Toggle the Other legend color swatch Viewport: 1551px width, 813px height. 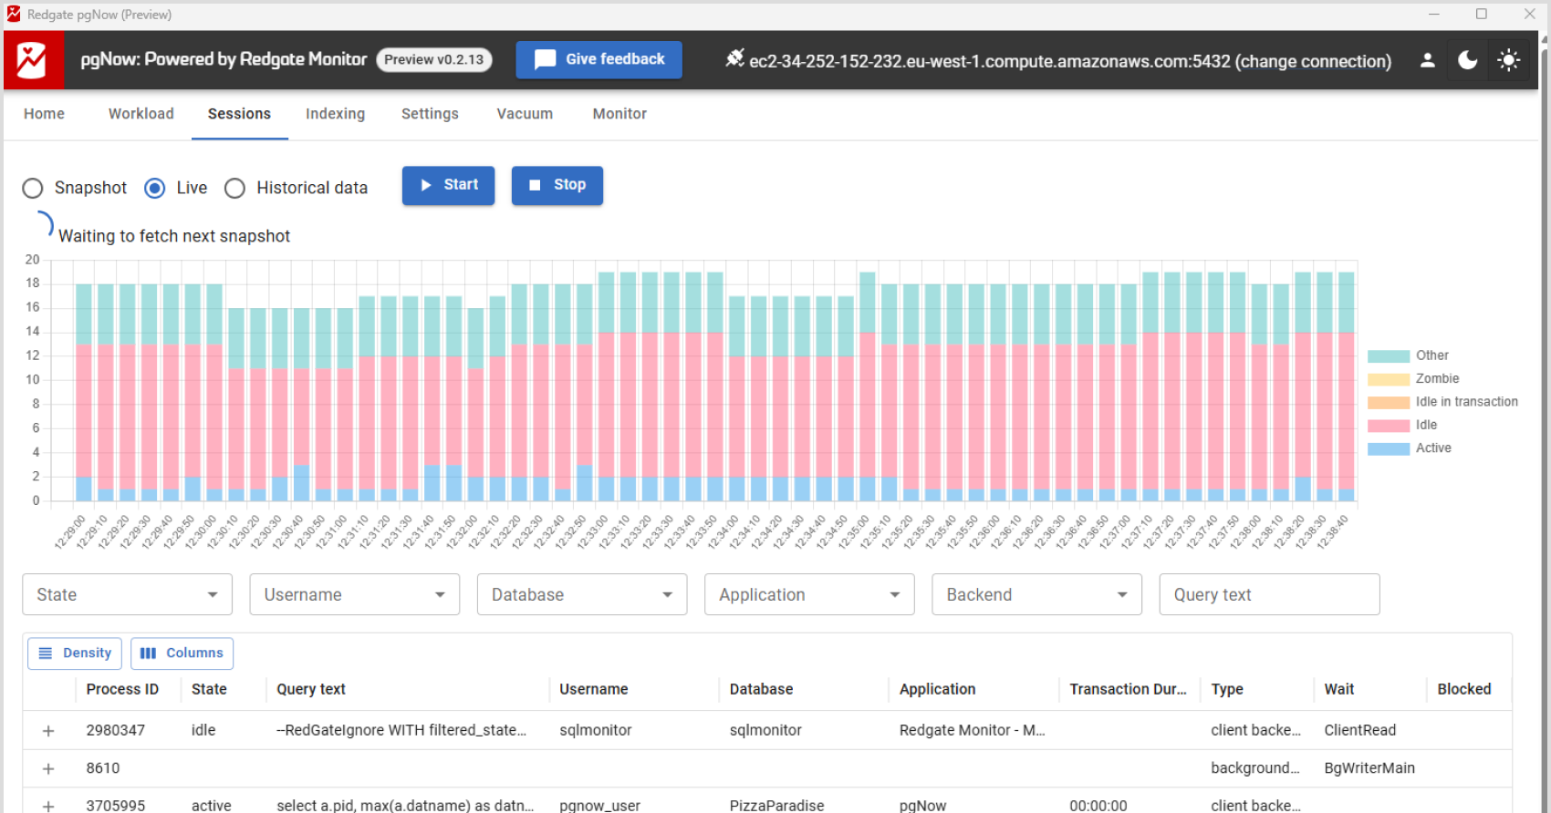point(1388,356)
